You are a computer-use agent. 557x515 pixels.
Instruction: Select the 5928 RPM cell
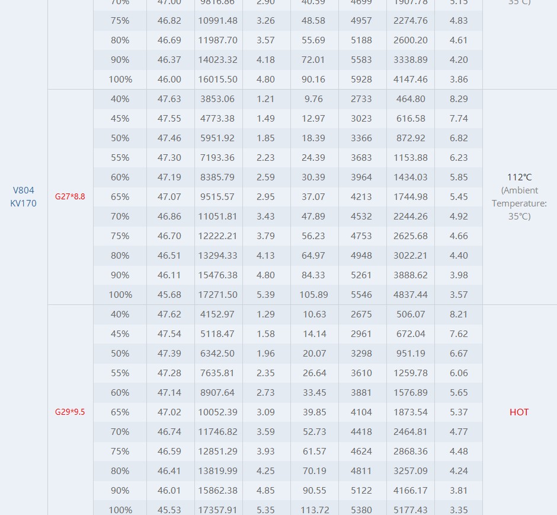[361, 79]
